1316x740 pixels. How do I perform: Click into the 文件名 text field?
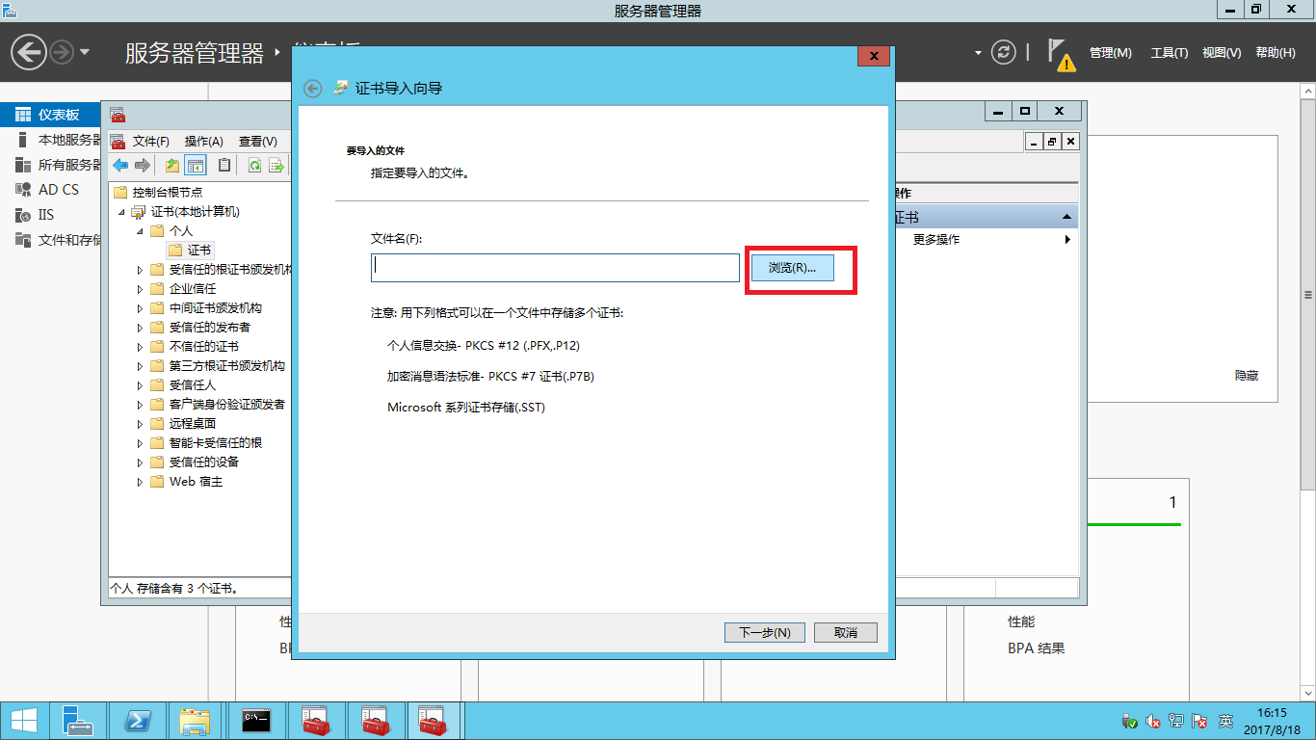(x=555, y=268)
